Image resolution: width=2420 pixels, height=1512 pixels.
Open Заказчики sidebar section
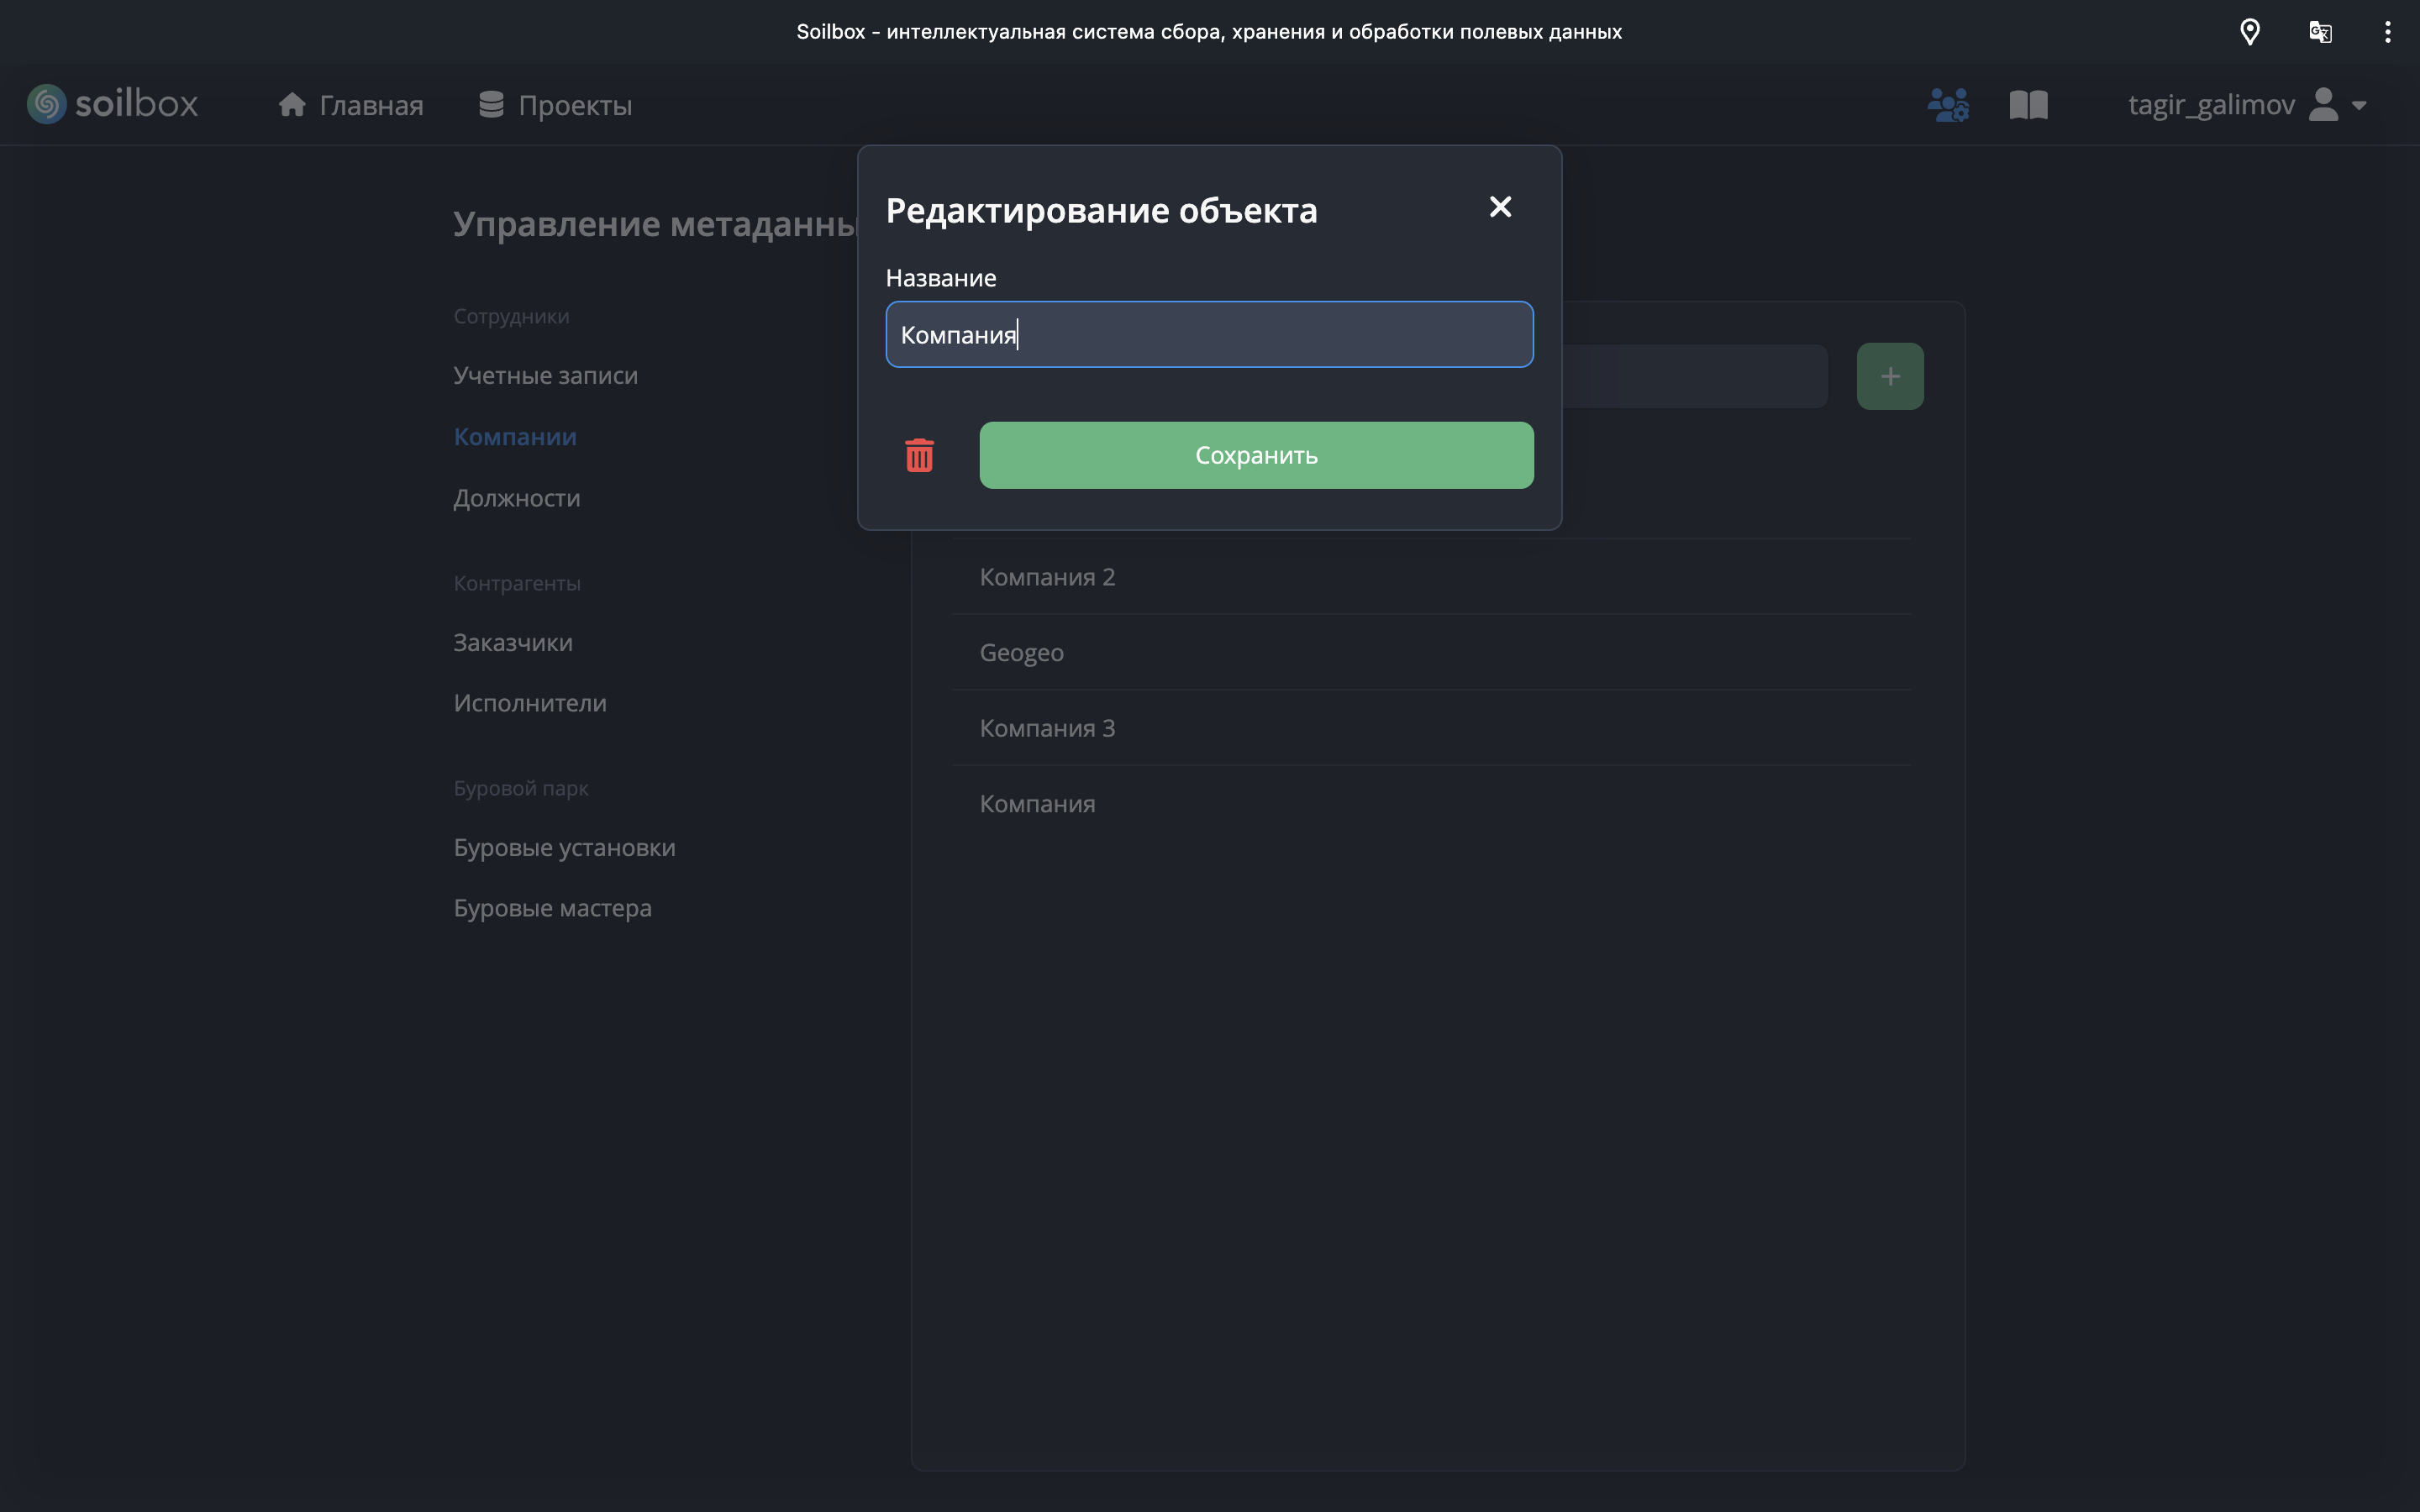coord(512,642)
